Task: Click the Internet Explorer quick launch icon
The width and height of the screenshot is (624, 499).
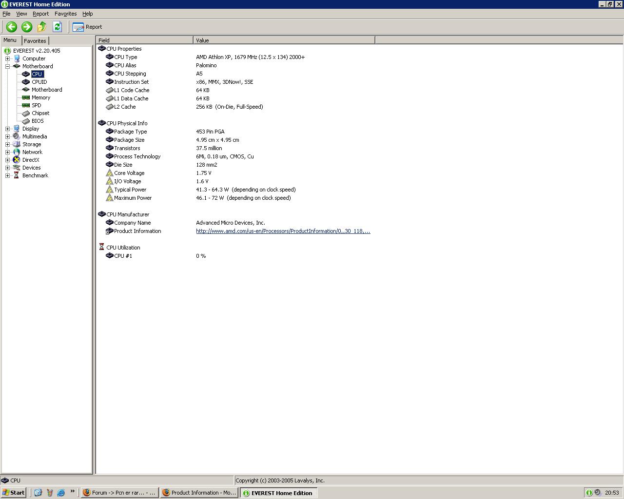Action: click(x=61, y=493)
